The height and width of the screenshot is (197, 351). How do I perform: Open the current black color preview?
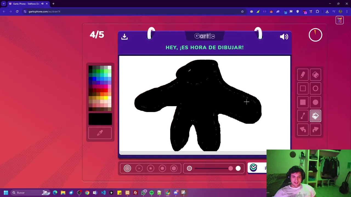[100, 119]
